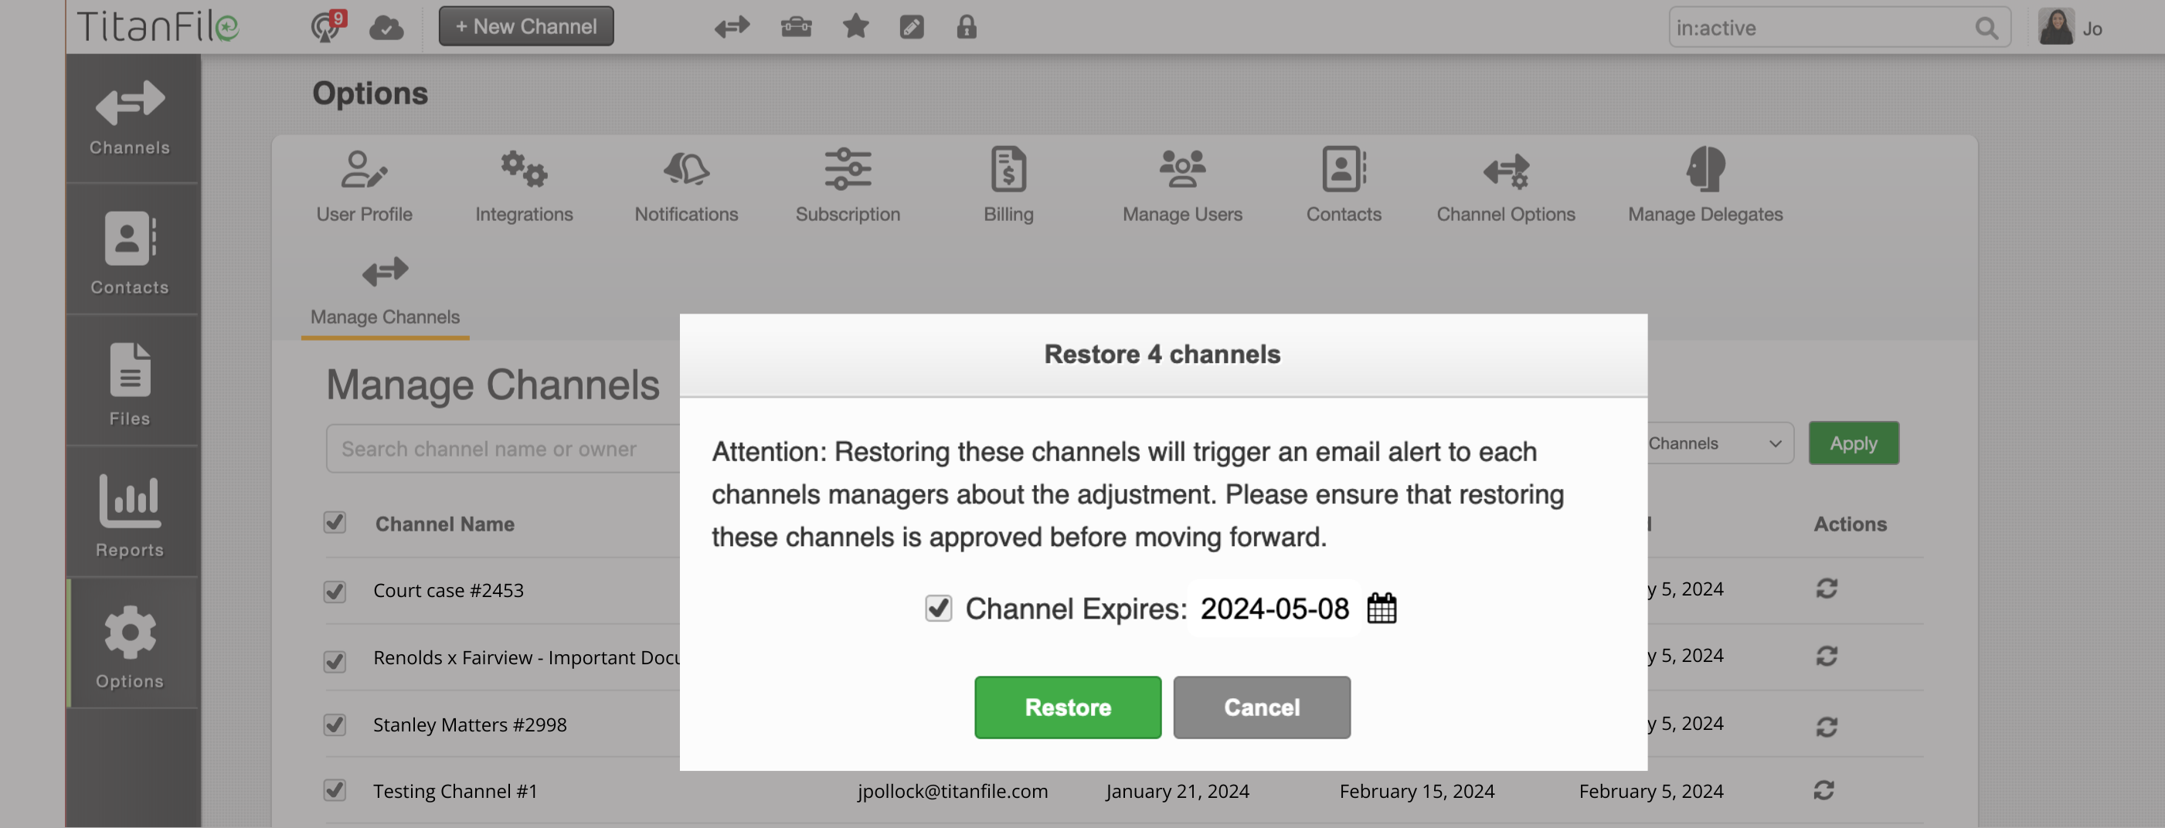The width and height of the screenshot is (2165, 828).
Task: Click the Restore button
Action: (1067, 707)
